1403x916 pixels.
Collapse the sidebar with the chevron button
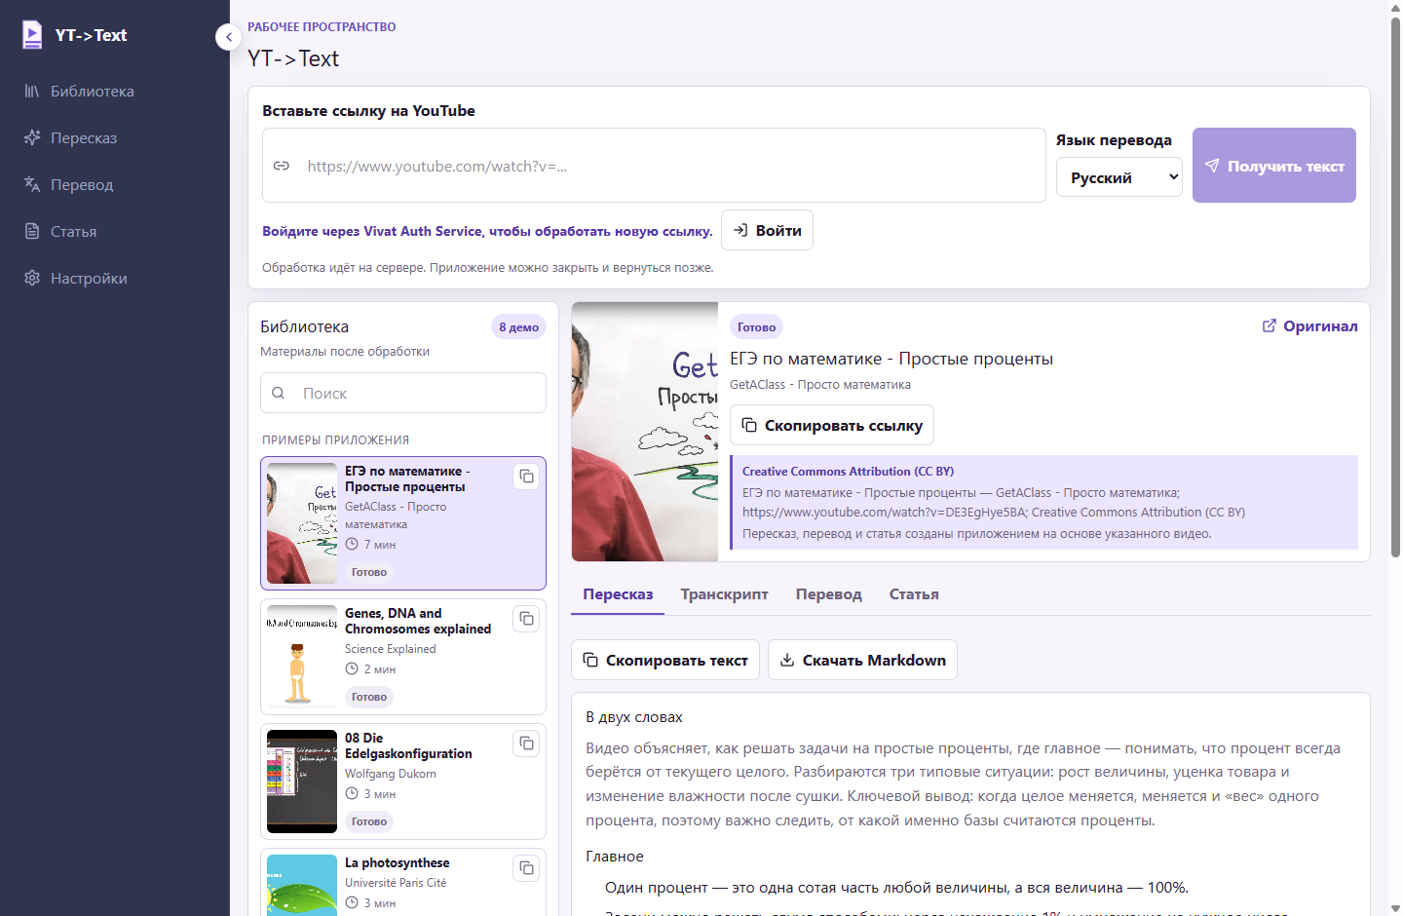229,37
